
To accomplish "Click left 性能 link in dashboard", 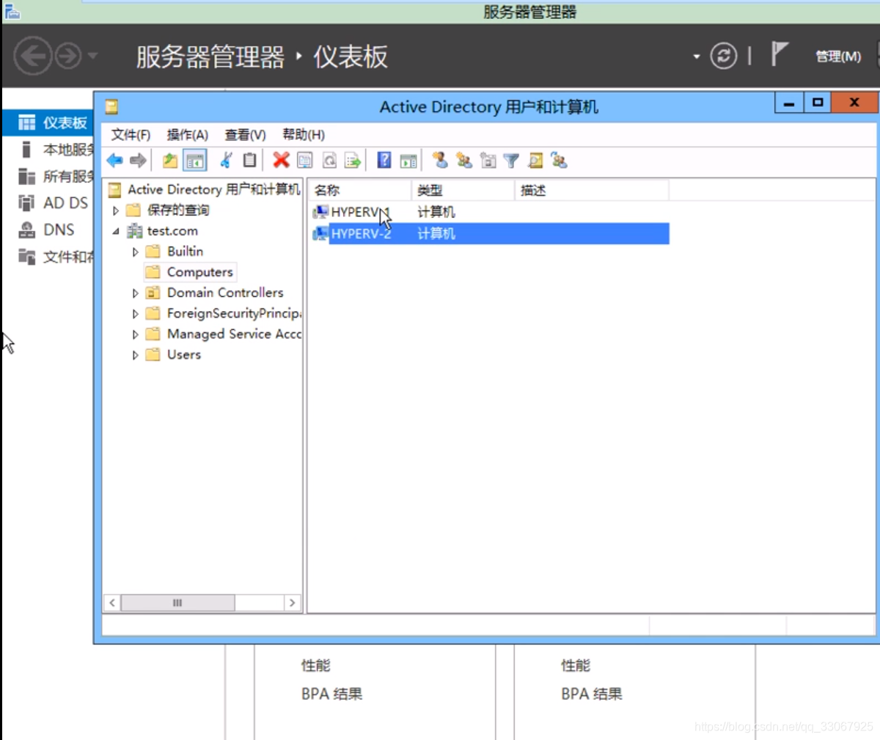I will tap(315, 665).
